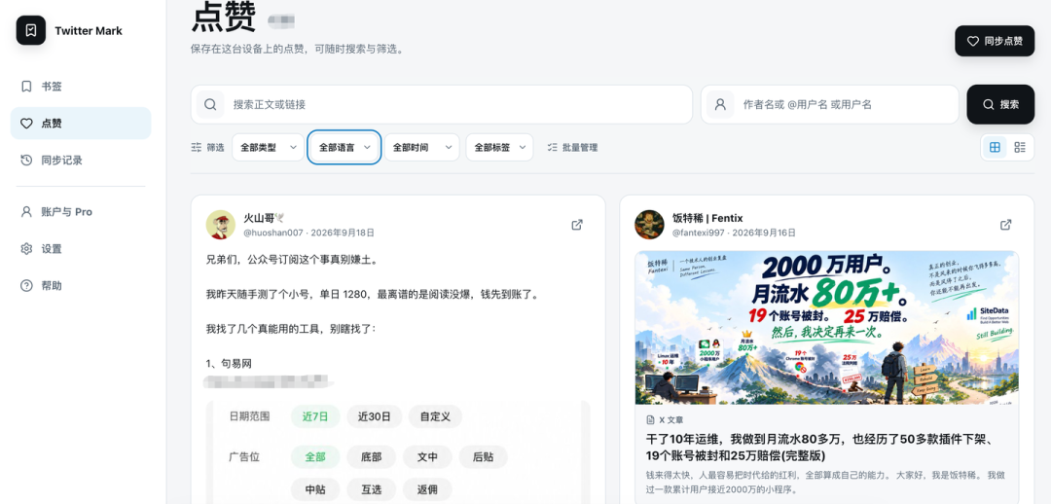Go to 账户与 Pro page
Viewport: 1051px width, 504px height.
[81, 212]
